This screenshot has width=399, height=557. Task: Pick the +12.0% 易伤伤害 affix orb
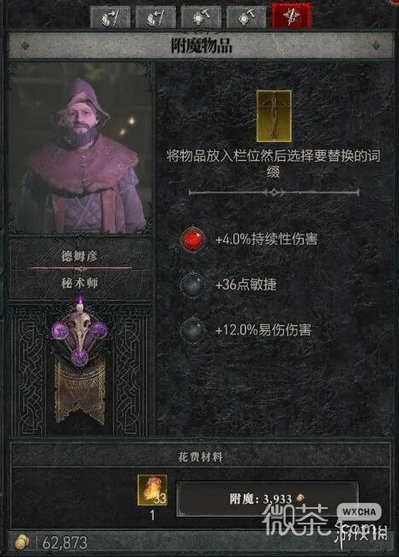[x=192, y=330]
